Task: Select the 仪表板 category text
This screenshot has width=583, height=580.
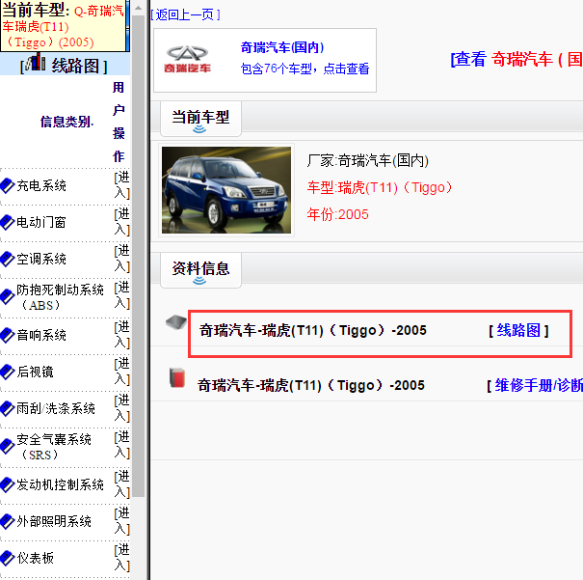Action: 35,558
